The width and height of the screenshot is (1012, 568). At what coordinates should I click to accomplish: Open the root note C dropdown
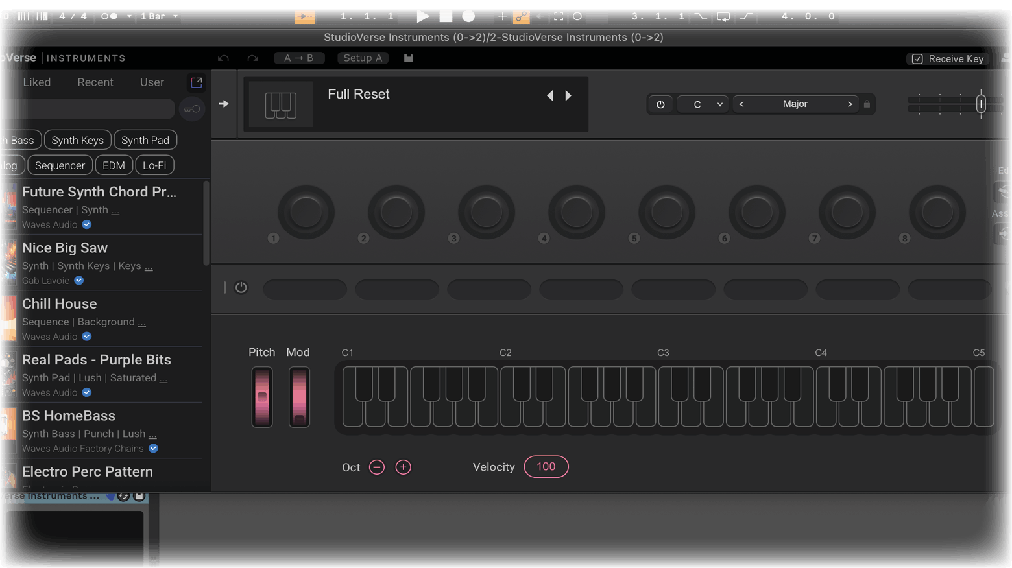703,104
